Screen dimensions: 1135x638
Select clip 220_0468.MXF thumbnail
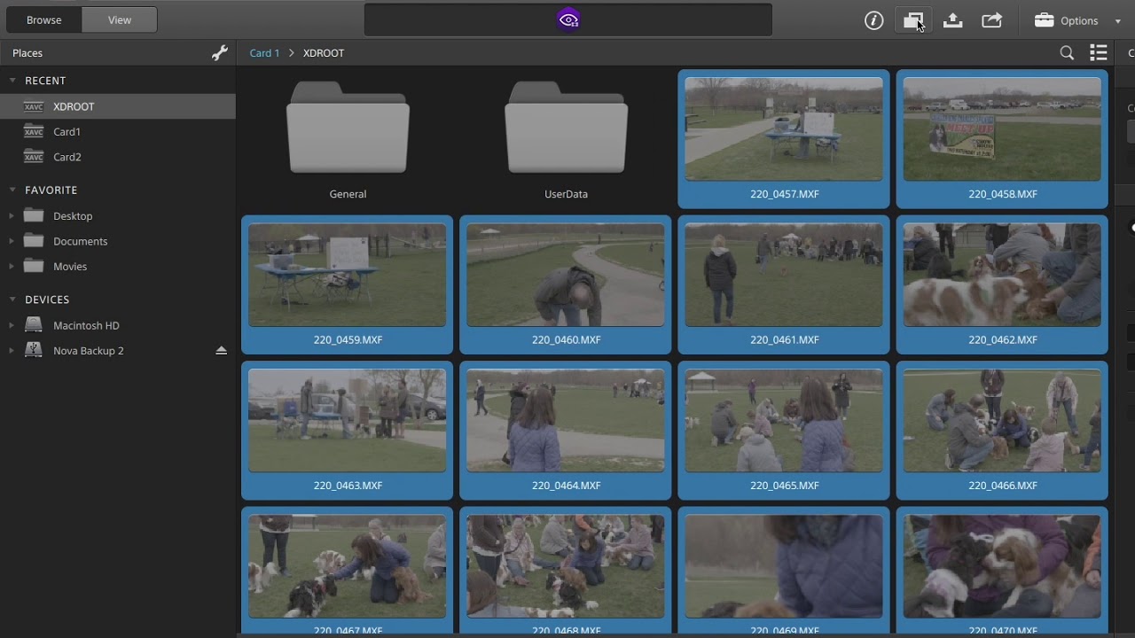pos(566,566)
